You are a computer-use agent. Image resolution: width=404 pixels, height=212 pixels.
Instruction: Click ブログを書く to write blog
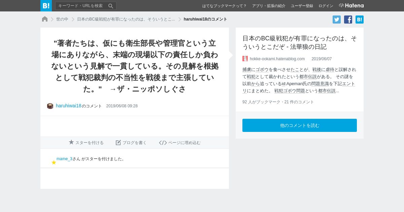tap(131, 143)
